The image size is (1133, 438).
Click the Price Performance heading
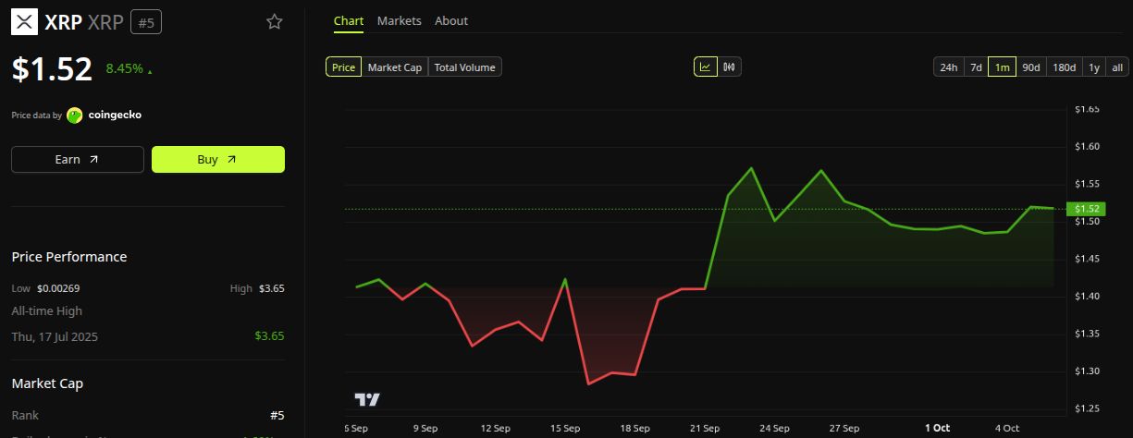(69, 257)
